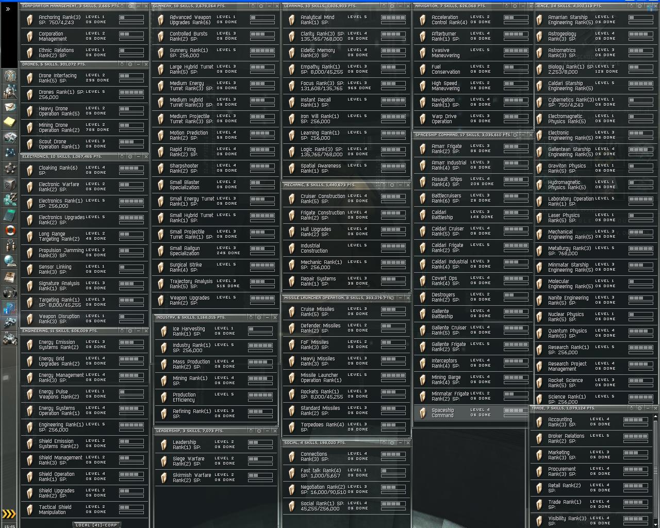Screen dimensions: 660x528
Task: Click the circle-of-stars sidebar icon
Action: coord(10,169)
